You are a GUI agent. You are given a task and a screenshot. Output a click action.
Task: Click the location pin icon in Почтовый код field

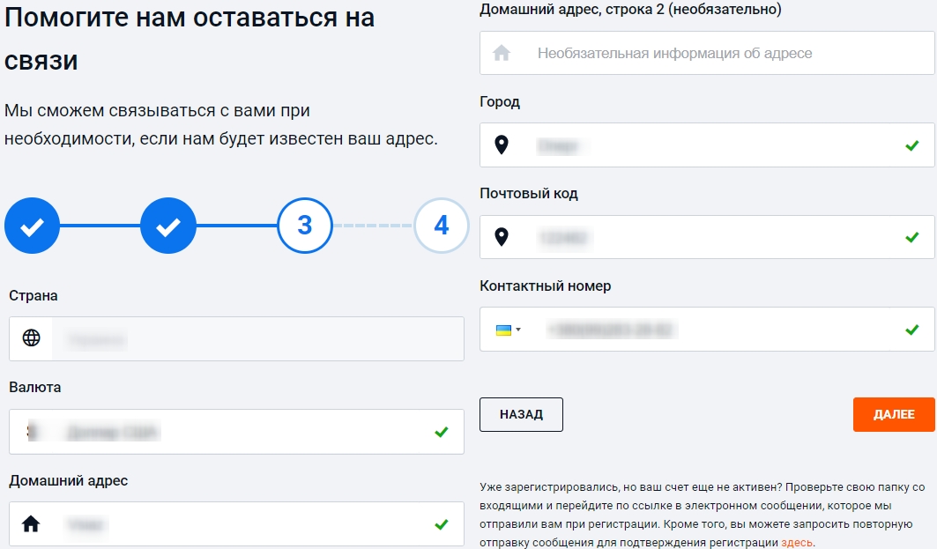[502, 237]
